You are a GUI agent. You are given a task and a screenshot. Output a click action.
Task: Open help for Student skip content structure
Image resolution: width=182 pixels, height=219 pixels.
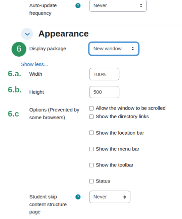tap(78, 197)
